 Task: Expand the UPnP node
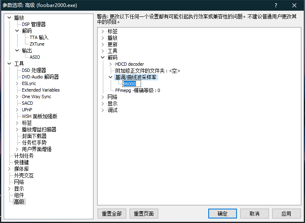(x=17, y=110)
